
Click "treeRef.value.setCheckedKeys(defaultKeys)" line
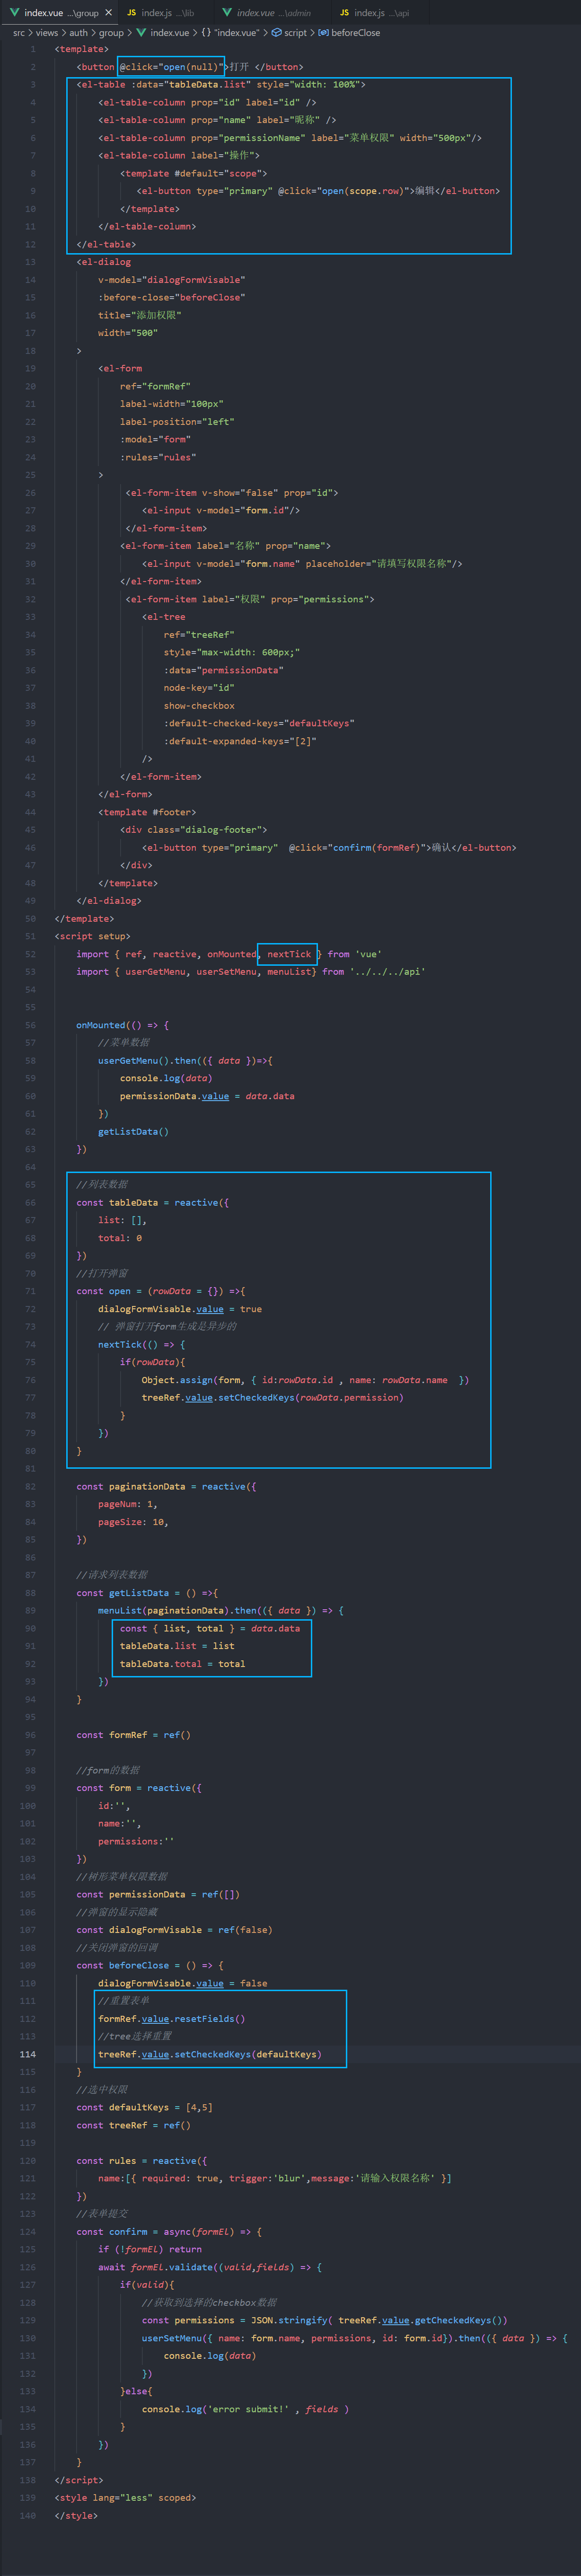point(210,2054)
